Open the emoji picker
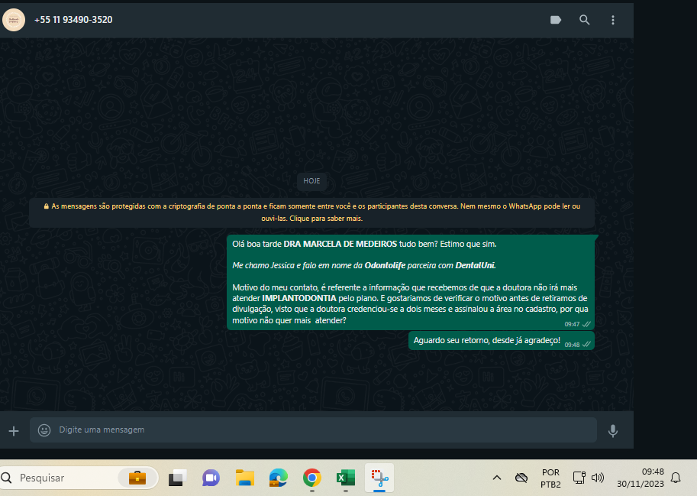Image resolution: width=697 pixels, height=496 pixels. [x=44, y=430]
